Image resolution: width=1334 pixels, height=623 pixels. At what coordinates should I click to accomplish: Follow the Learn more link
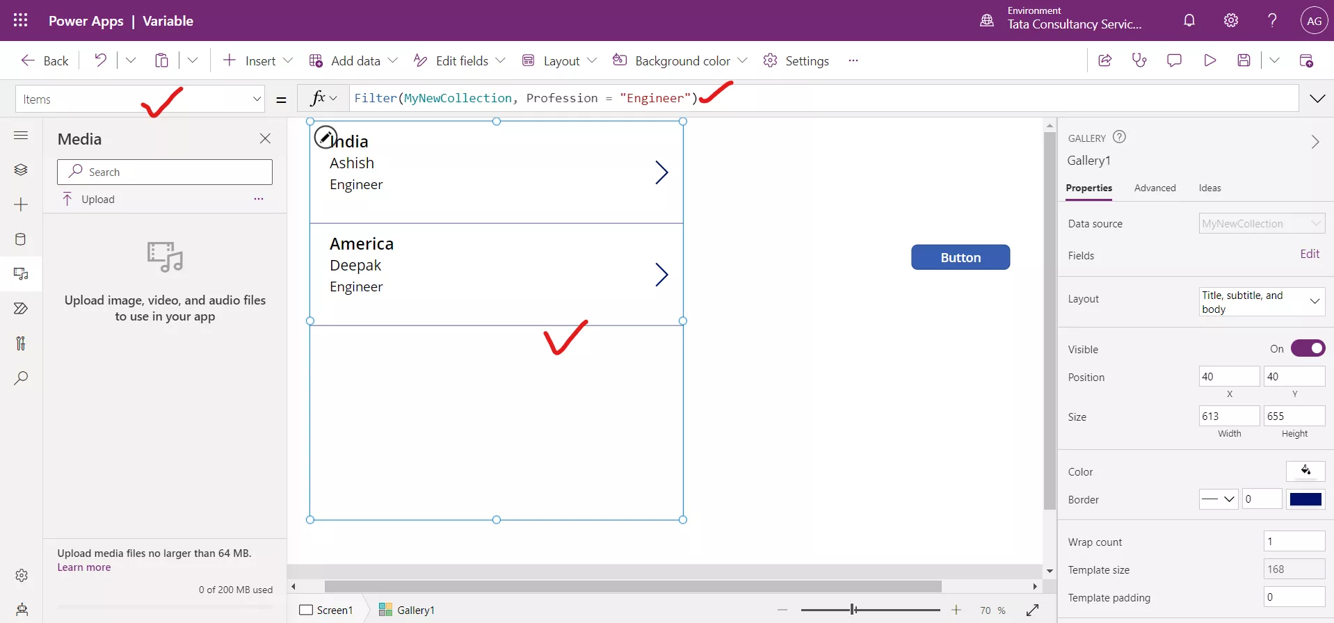(x=84, y=567)
